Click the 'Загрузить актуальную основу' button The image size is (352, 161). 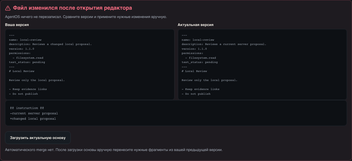[38, 138]
